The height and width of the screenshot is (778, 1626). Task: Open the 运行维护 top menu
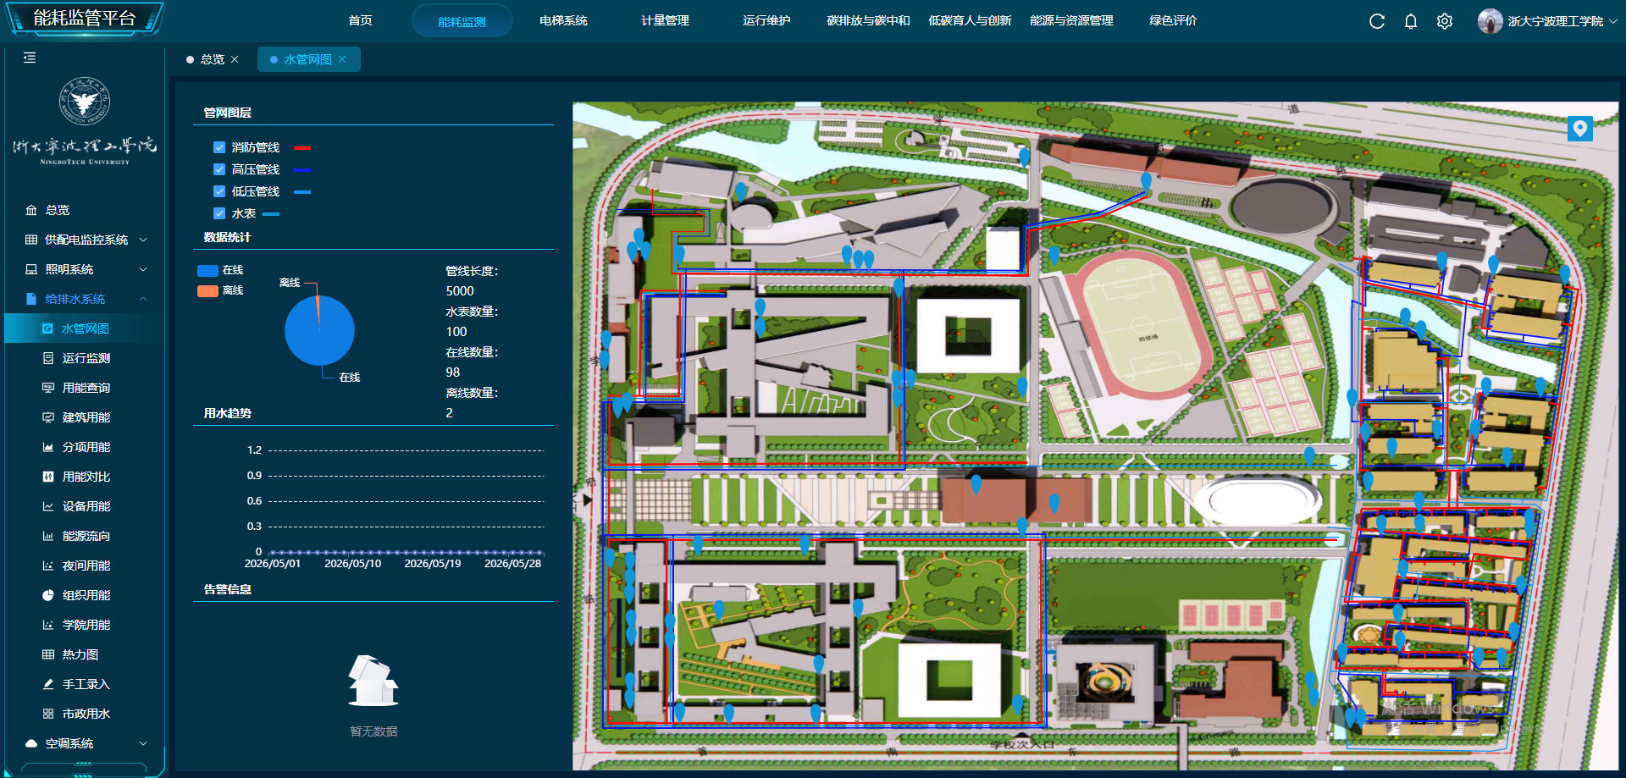[x=766, y=20]
